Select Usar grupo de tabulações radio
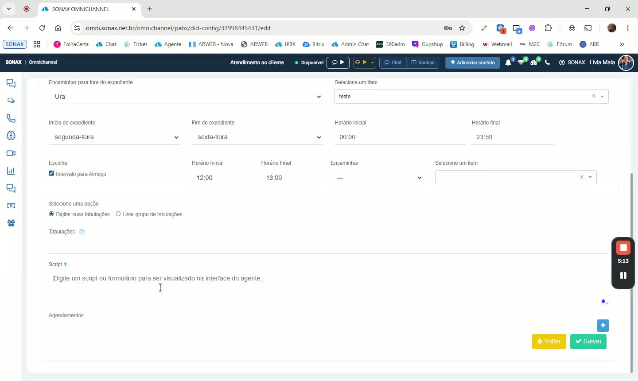 (x=118, y=214)
